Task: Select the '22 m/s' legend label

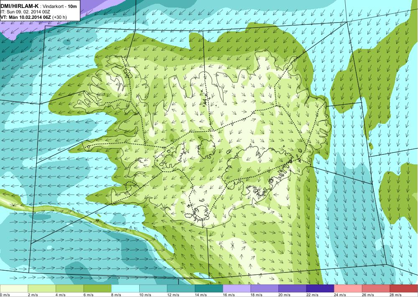Action: (x=312, y=295)
